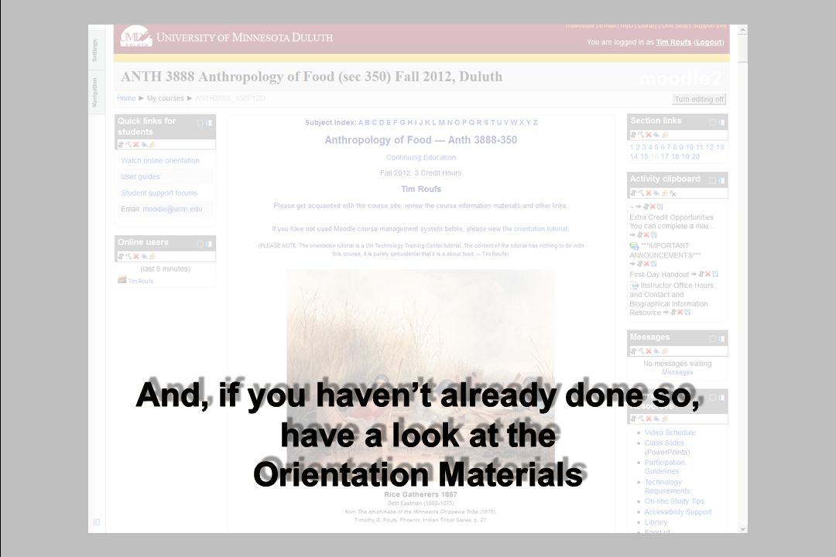Remove First-Day Handout from clipboard
Image resolution: width=836 pixels, height=557 pixels.
(x=708, y=274)
